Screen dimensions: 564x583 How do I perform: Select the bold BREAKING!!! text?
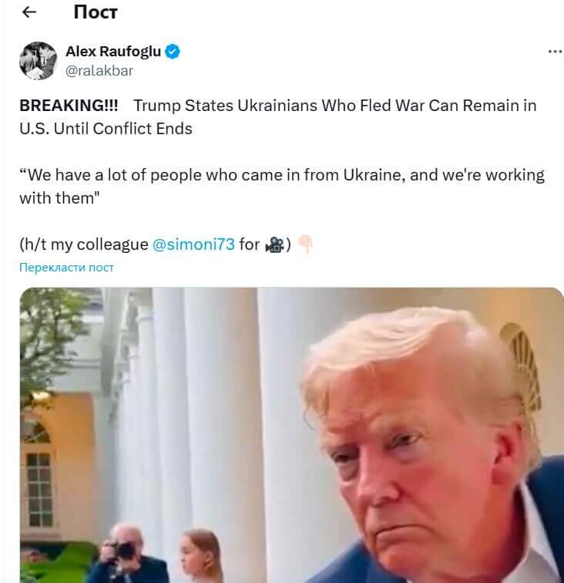[69, 106]
